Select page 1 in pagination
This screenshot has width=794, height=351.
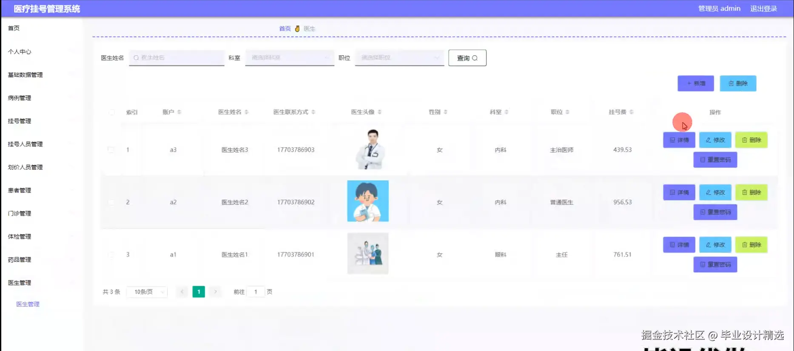click(x=199, y=292)
